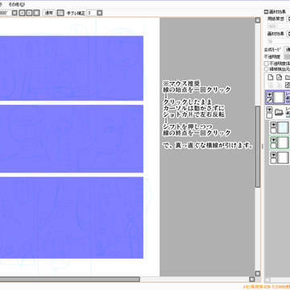The width and height of the screenshot is (290, 290).
Task: Collapse the 画材効果 panel header toggle
Action: [x=266, y=11]
